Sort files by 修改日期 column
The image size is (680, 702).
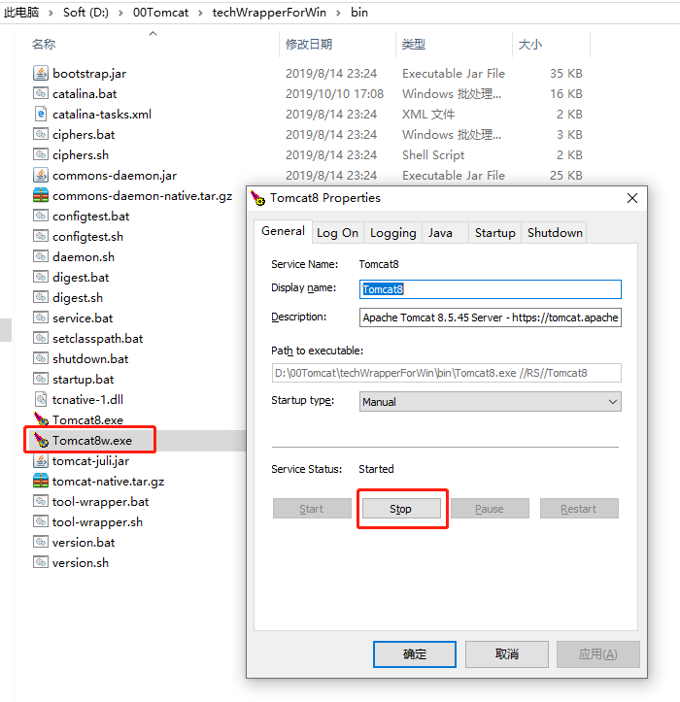(x=309, y=45)
